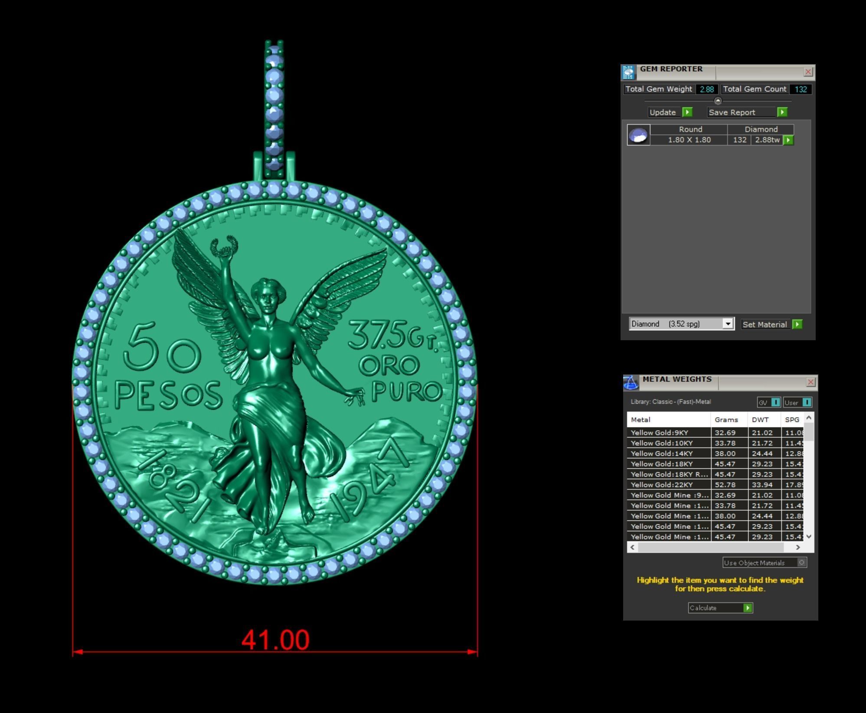Image resolution: width=866 pixels, height=713 pixels.
Task: Select the Yellow Gold Mine :9... row
Action: (x=716, y=495)
